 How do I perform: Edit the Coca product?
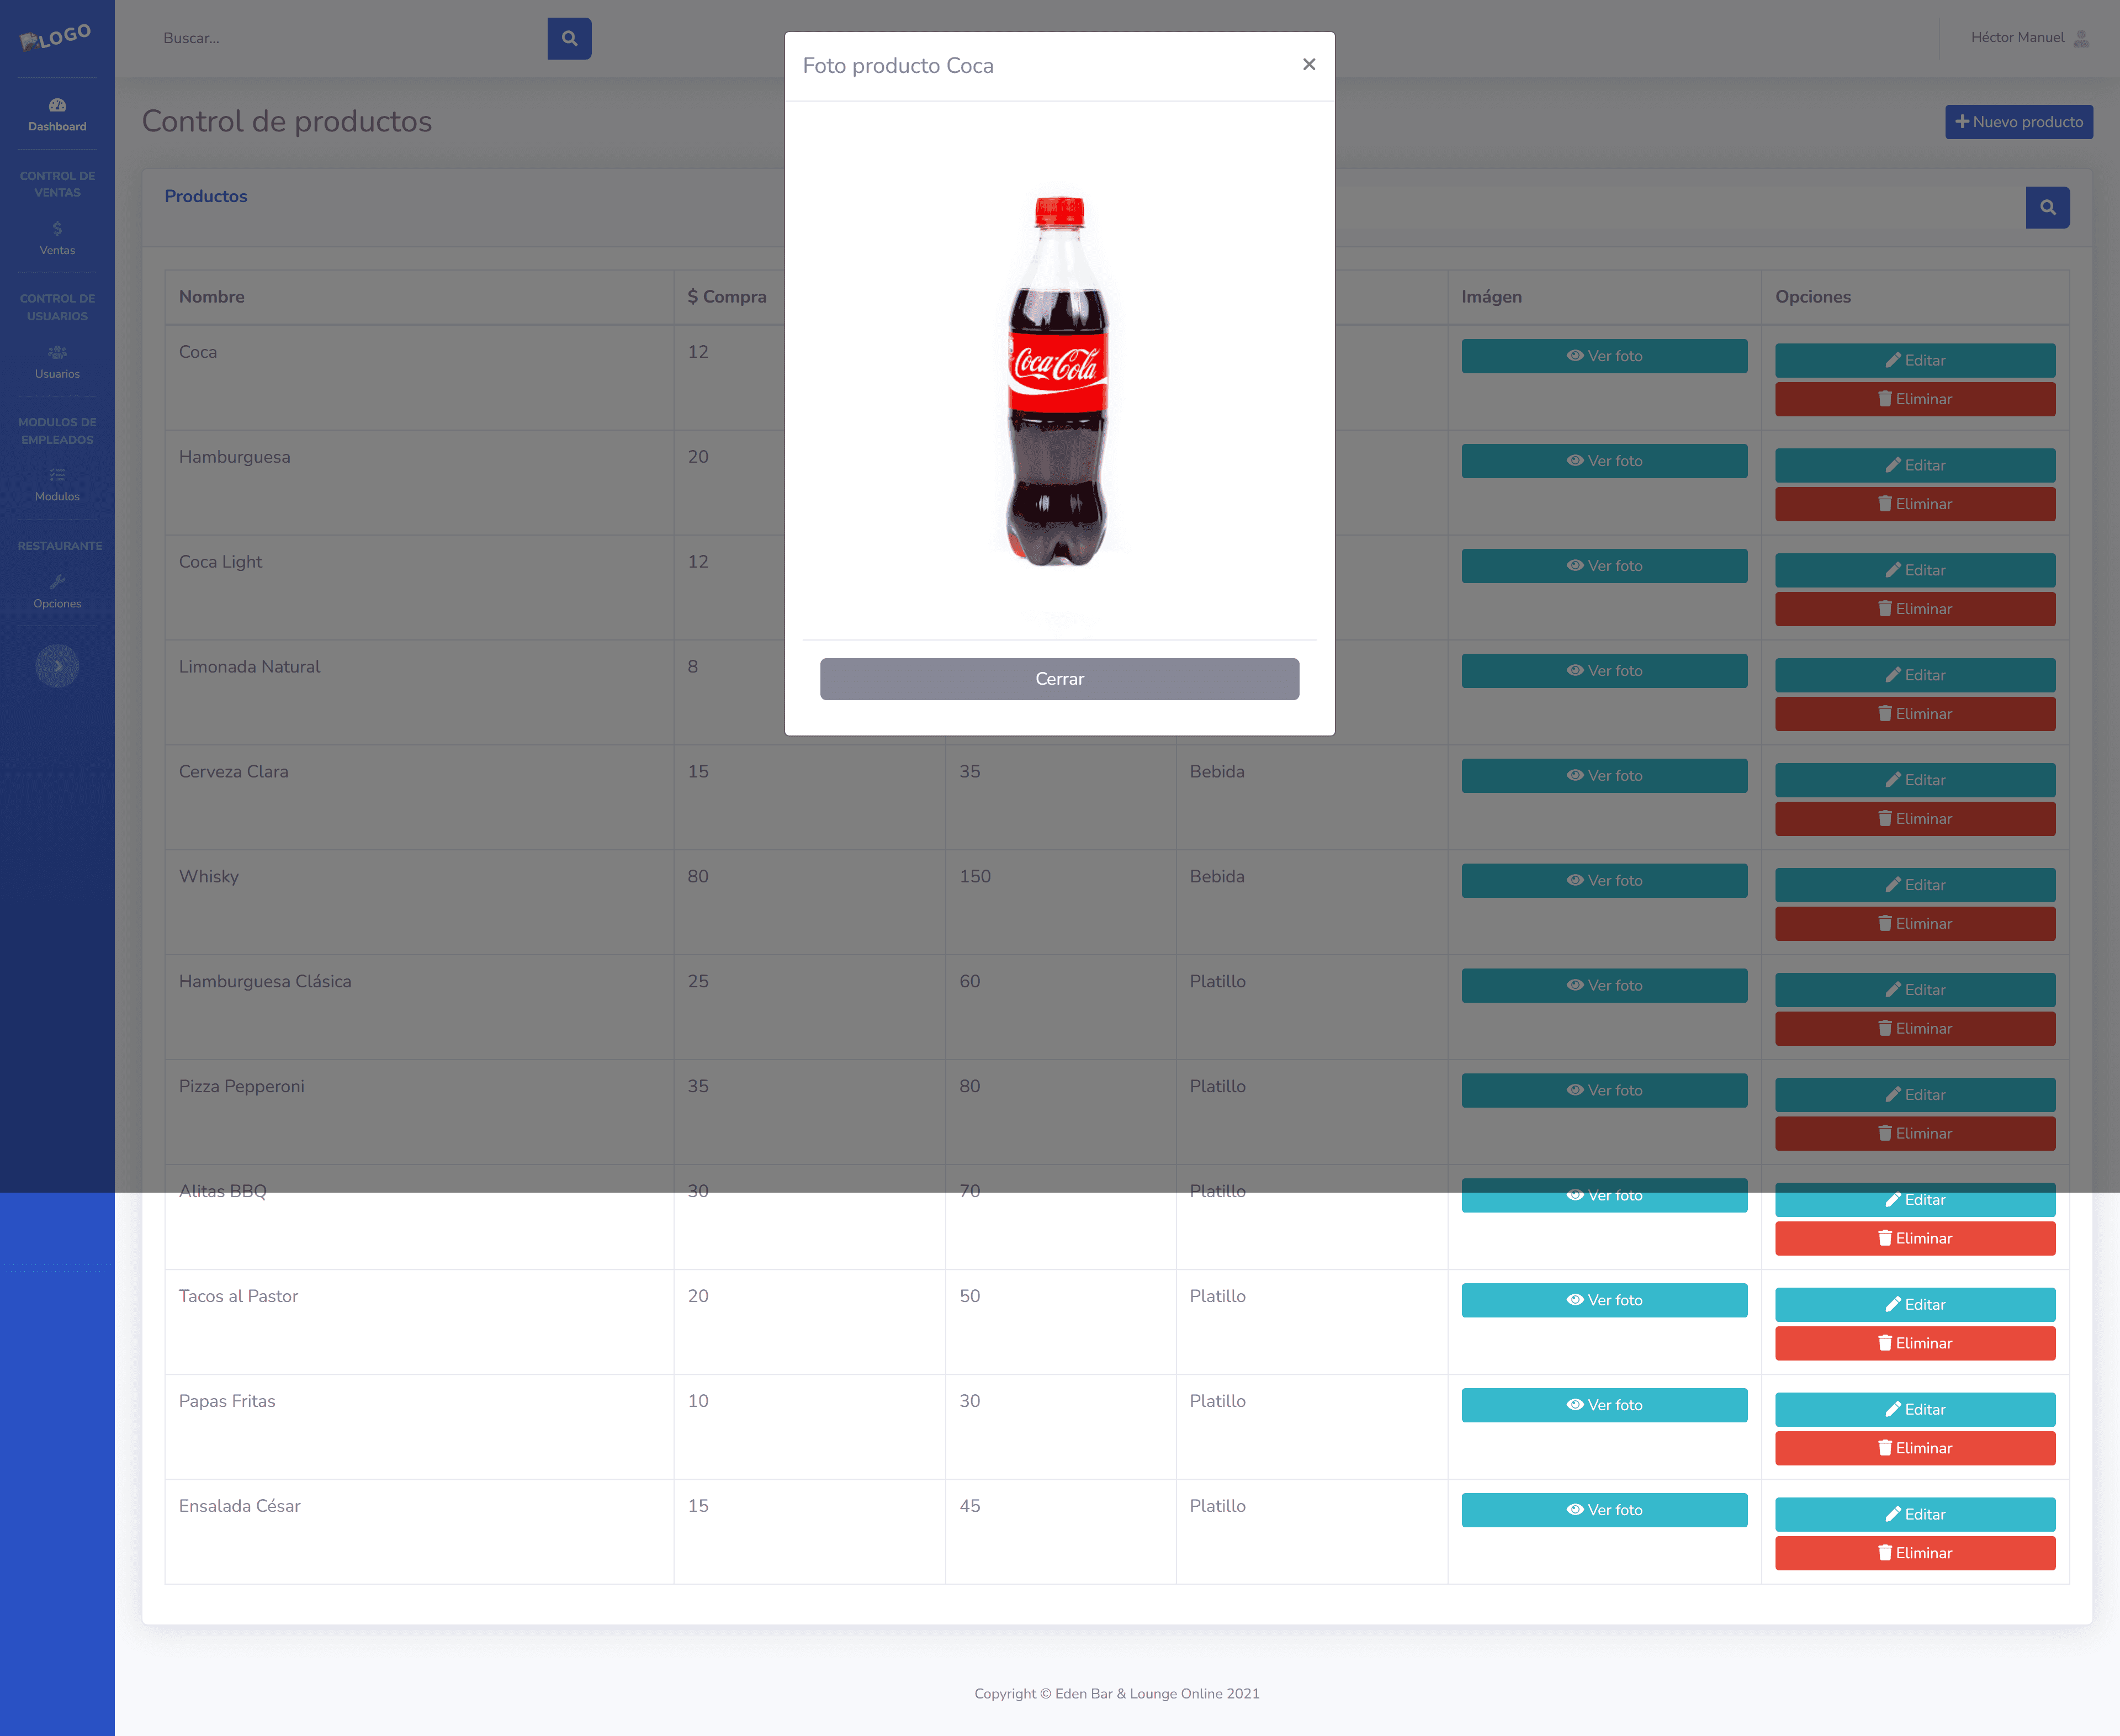click(1915, 361)
